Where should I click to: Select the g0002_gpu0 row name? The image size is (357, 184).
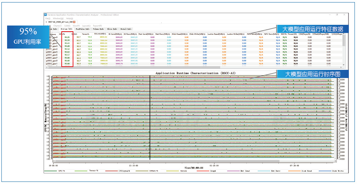[52, 61]
